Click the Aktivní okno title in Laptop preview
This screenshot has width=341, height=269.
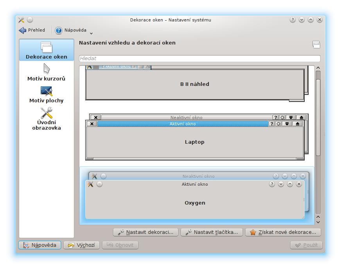coord(183,124)
